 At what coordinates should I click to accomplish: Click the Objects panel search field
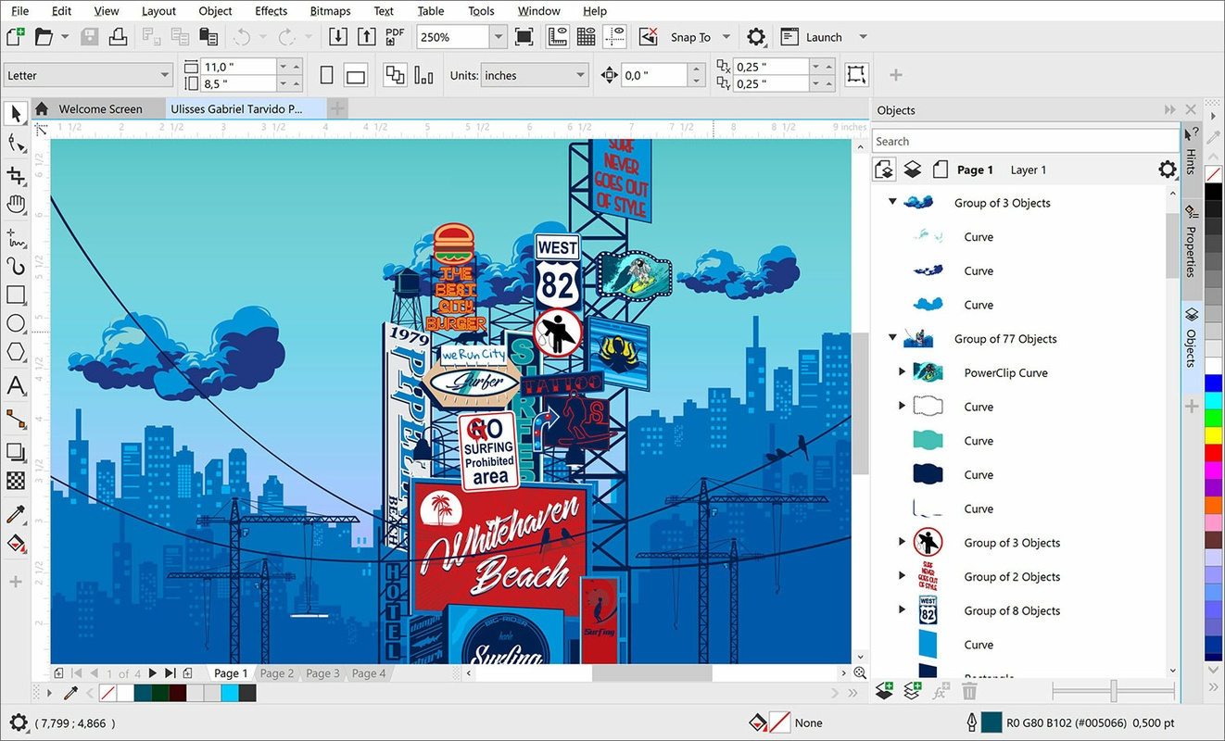1019,140
